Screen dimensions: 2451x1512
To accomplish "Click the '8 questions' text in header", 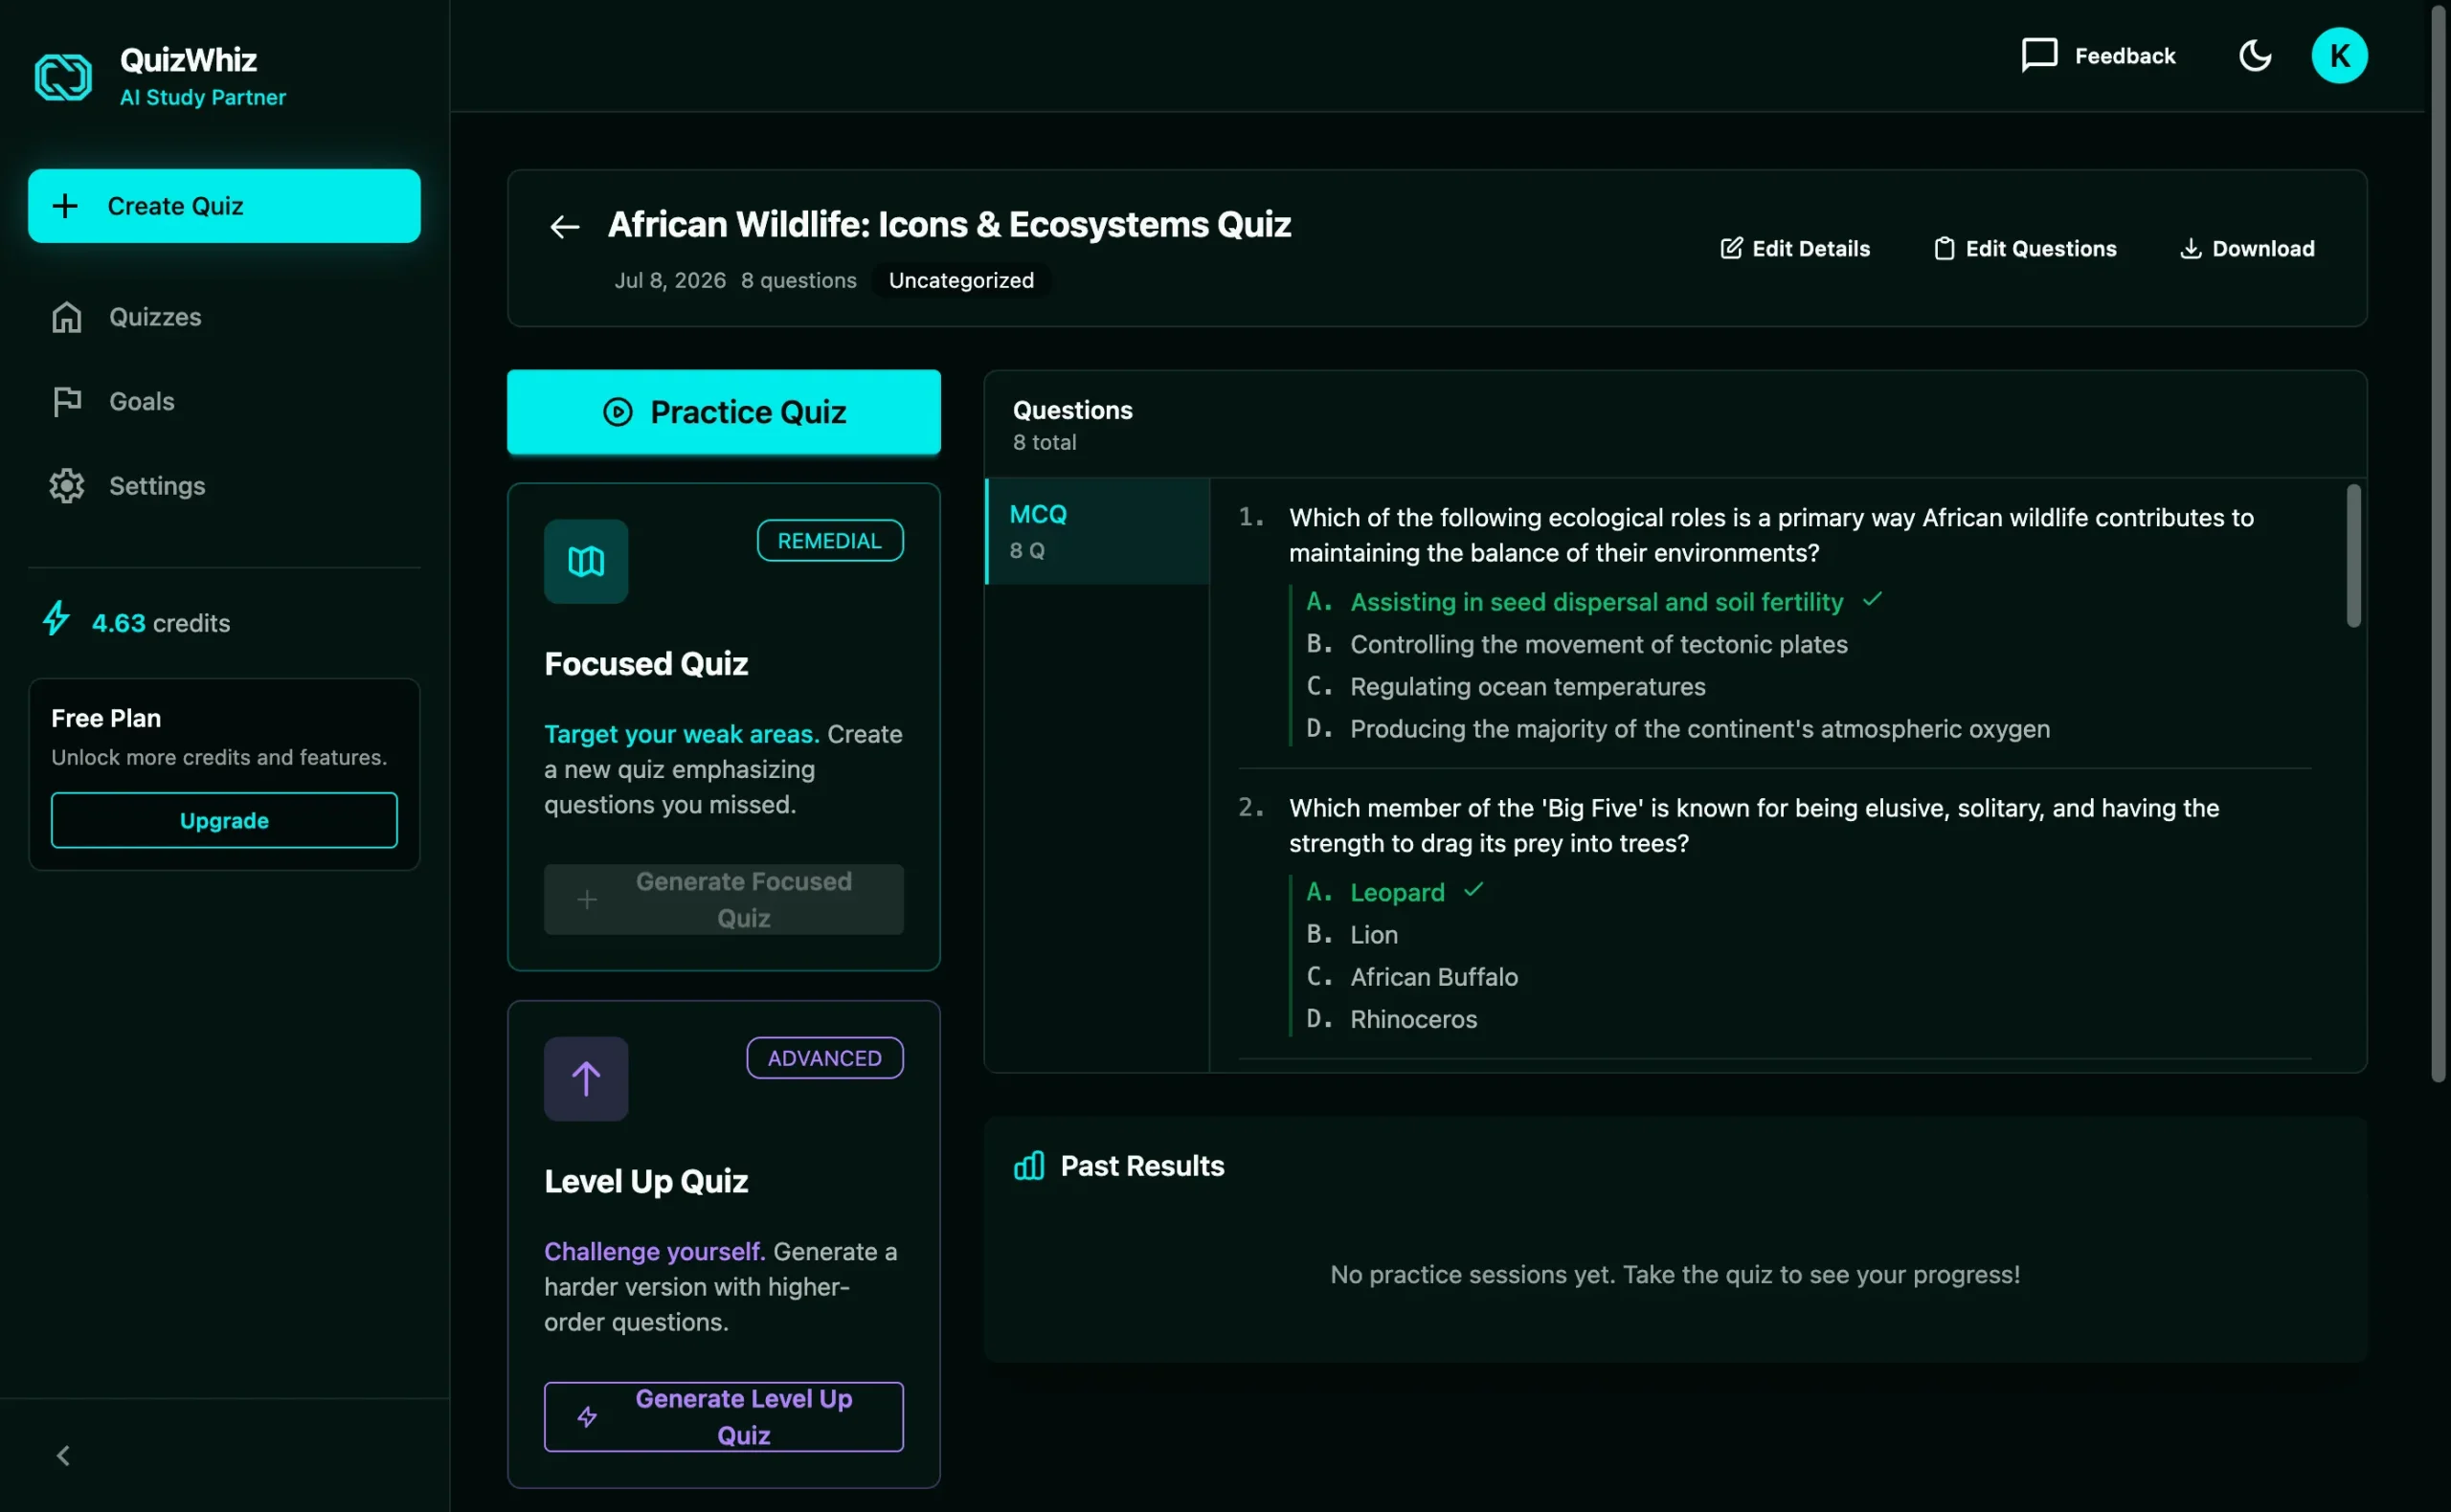I will [798, 280].
